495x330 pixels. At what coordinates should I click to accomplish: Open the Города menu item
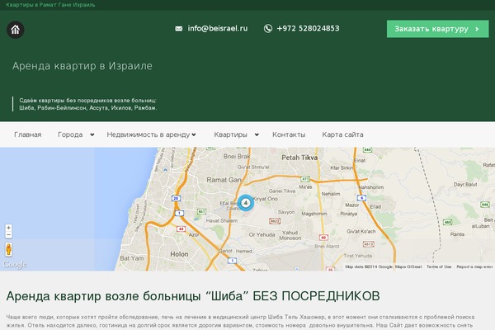point(70,134)
